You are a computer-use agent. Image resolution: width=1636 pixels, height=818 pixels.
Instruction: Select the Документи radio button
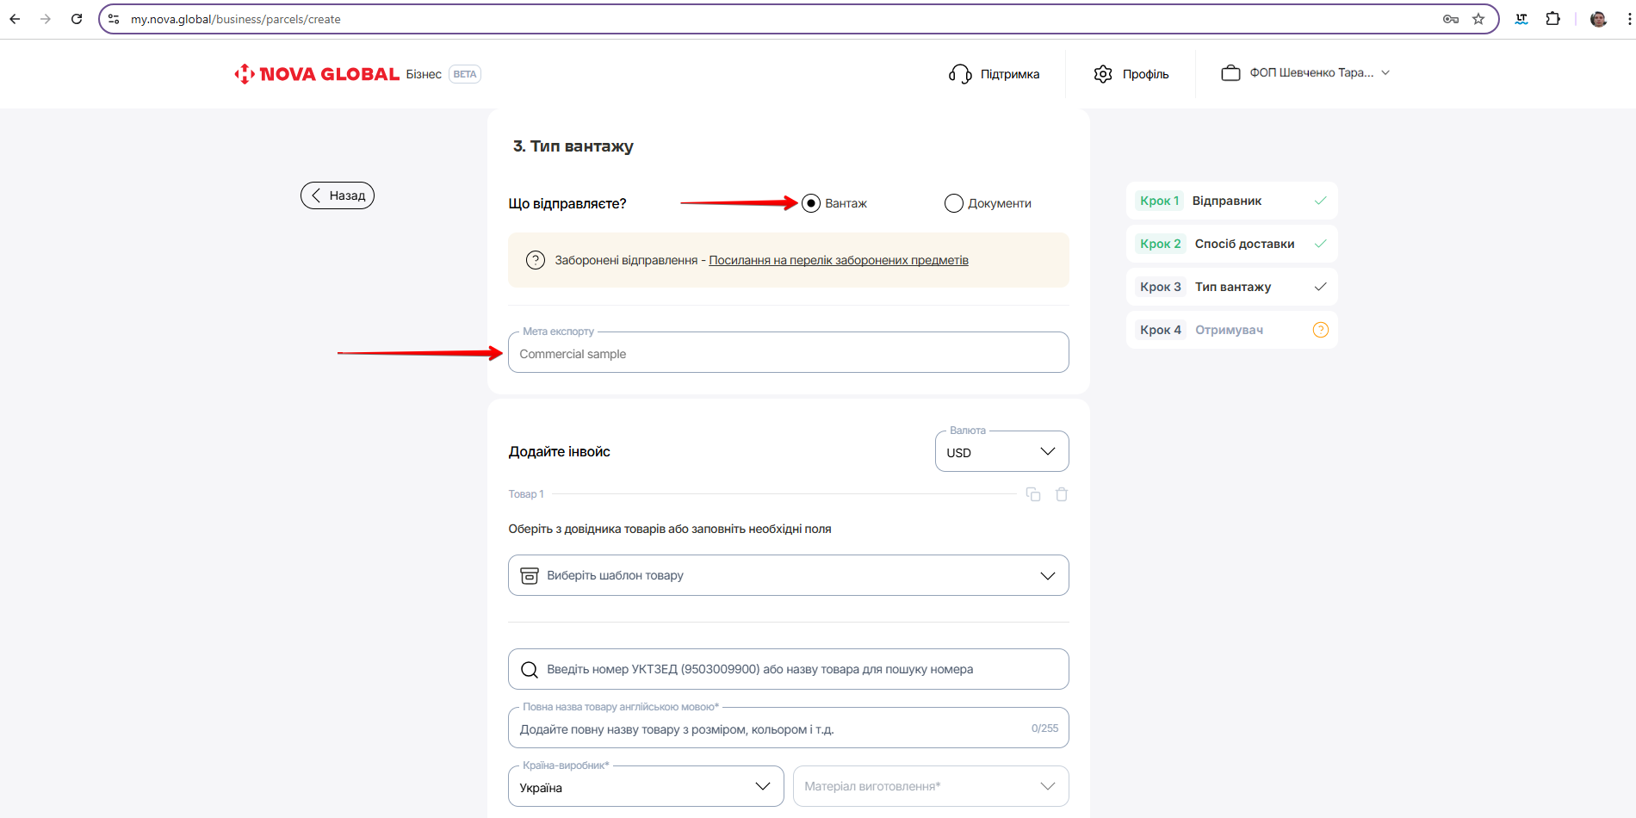tap(953, 203)
